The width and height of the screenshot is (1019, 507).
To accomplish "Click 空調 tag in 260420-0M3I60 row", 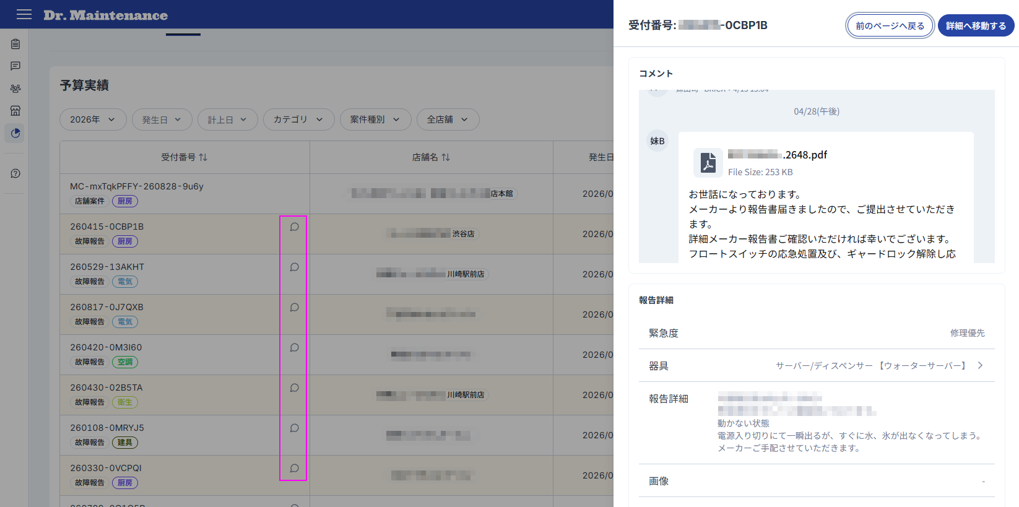I will (x=125, y=362).
